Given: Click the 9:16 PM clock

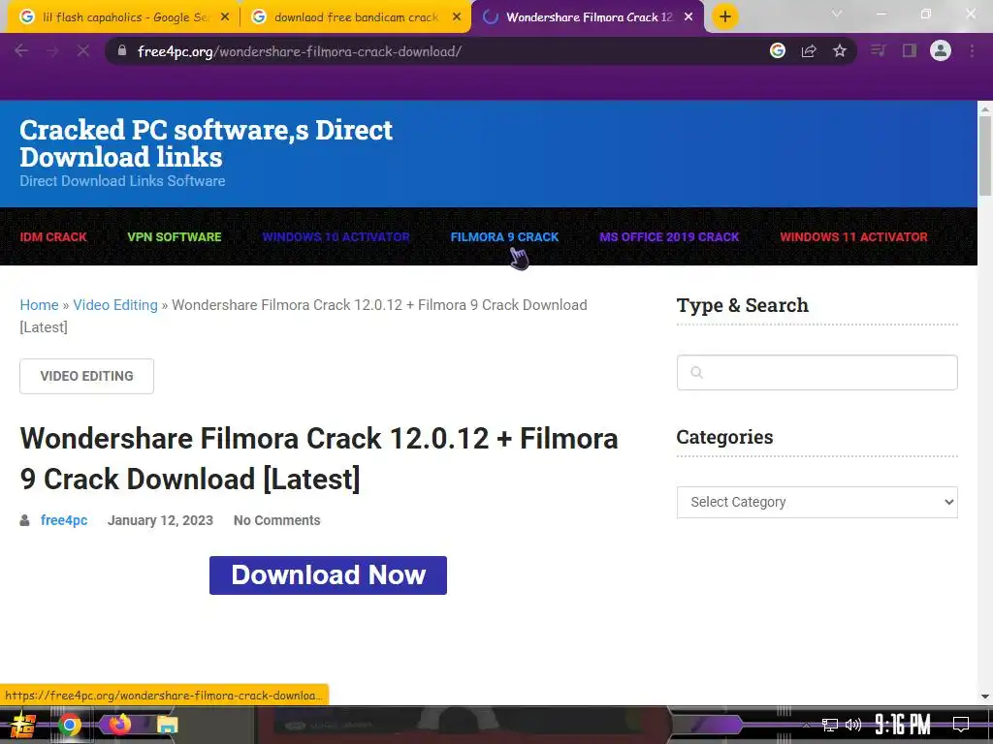Looking at the screenshot, I should (903, 725).
